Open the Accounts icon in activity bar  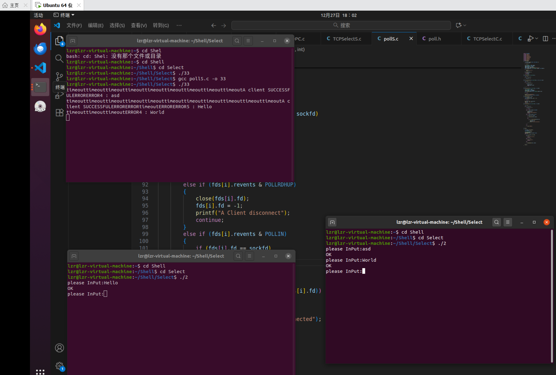(x=59, y=348)
